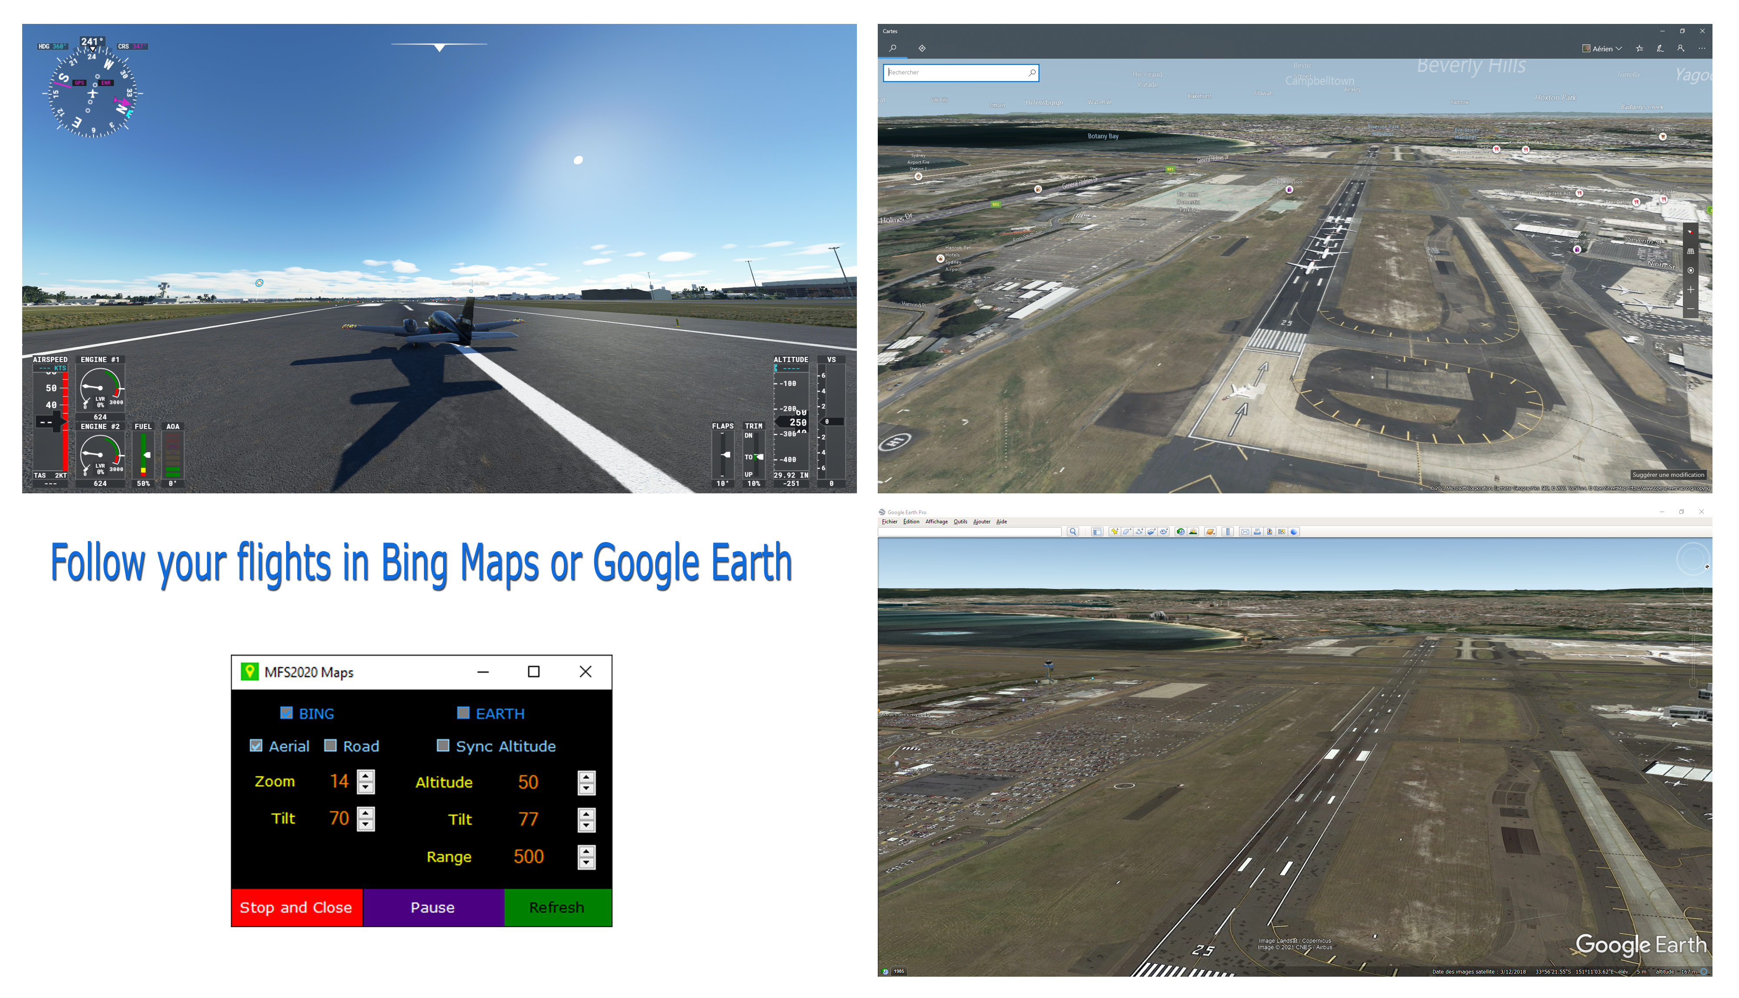
Task: Increase Bing Tilt 70 with up arrow
Action: click(x=366, y=812)
